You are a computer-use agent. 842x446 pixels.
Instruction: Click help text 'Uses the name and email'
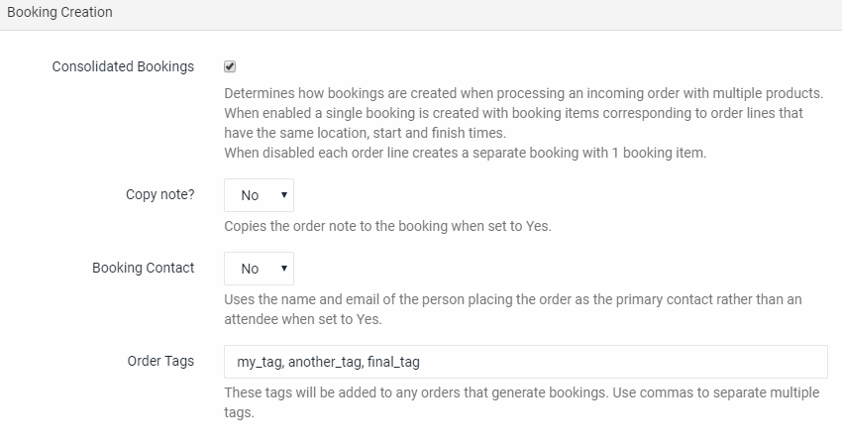tap(513, 309)
